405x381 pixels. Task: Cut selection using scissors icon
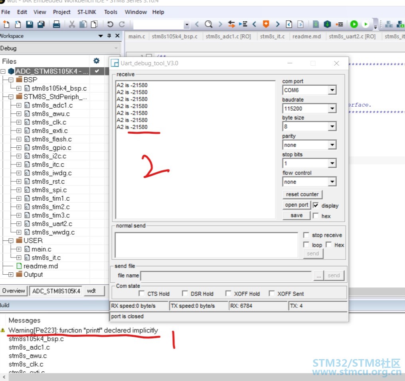72,24
